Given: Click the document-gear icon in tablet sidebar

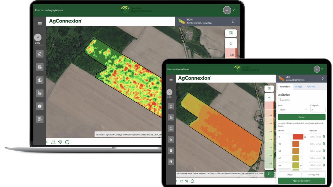Looking at the screenshot, I should pos(171,162).
